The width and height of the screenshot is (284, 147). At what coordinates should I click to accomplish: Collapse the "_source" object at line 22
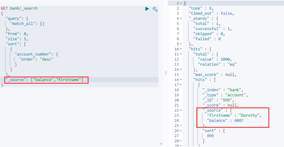point(181,110)
